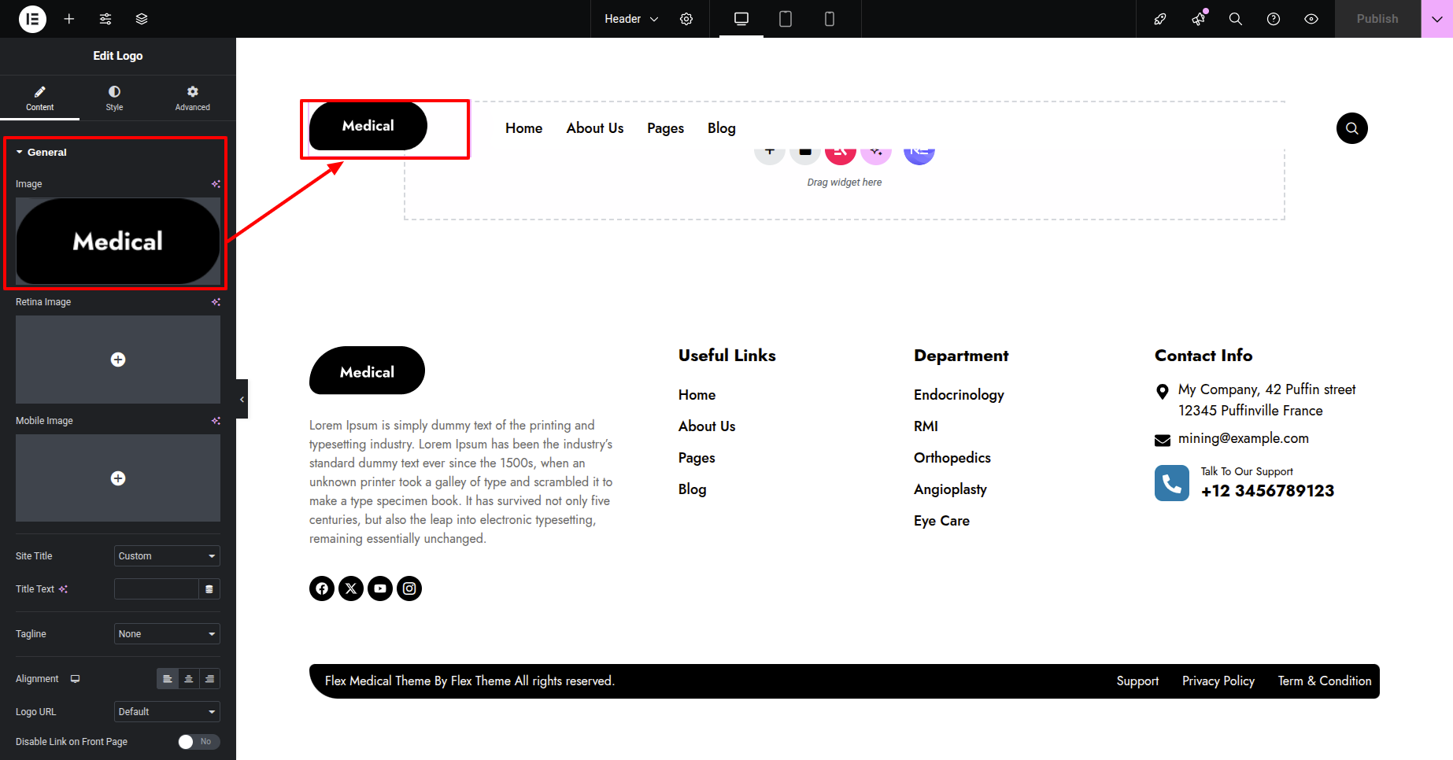Click the rocket icon in top bar
Image resolution: width=1453 pixels, height=760 pixels.
1160,19
